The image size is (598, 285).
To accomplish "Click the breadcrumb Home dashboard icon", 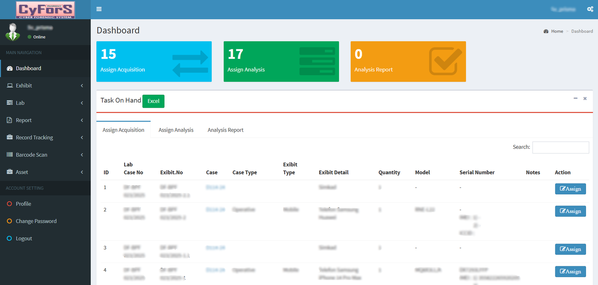I will [x=546, y=31].
